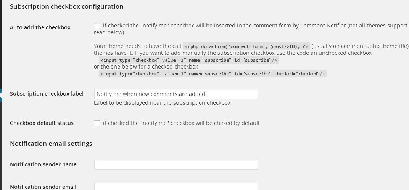The image size is (409, 190).
Task: Enable the Auto add the checkbox option
Action: click(97, 26)
